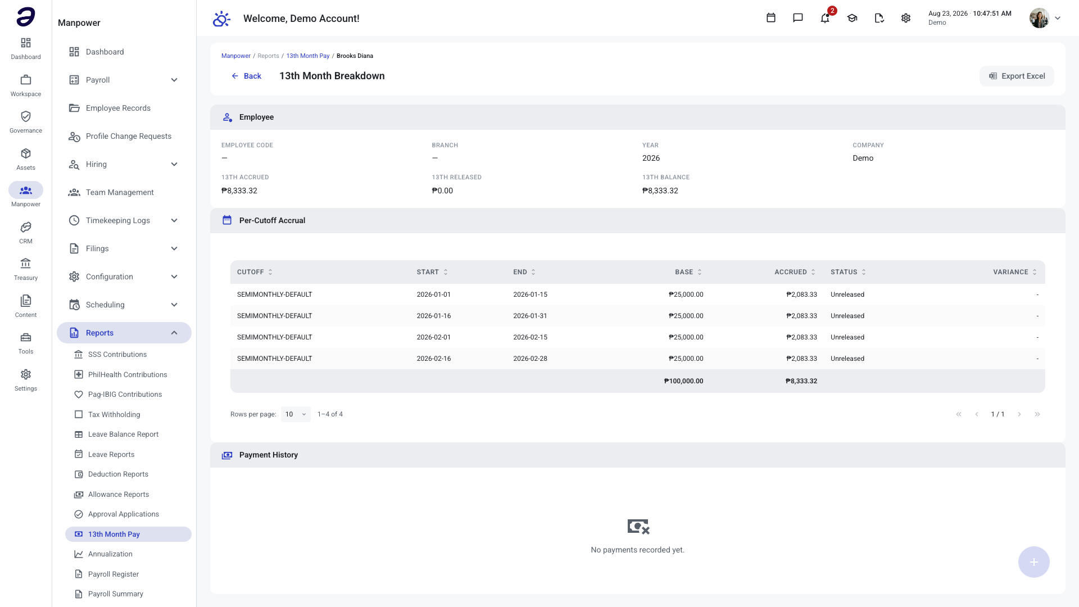Sort table by END column
This screenshot has width=1079, height=607.
coord(524,272)
